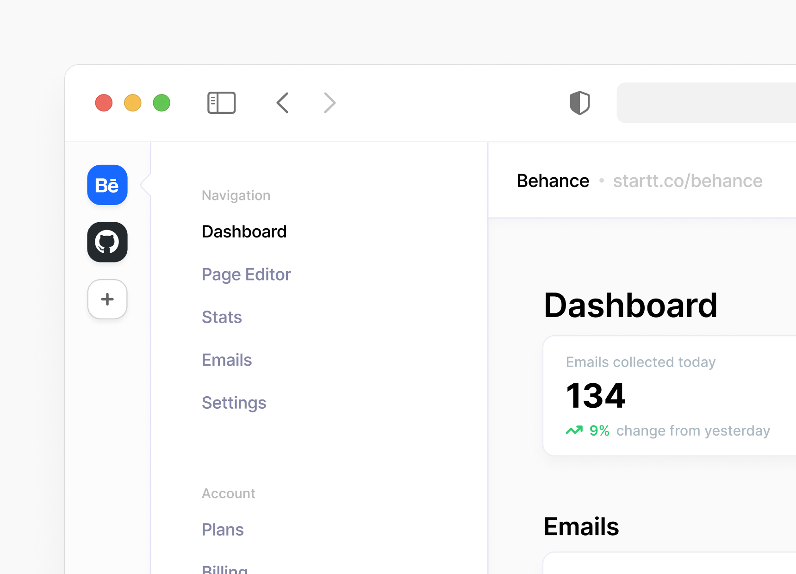This screenshot has height=574, width=796.
Task: Open the Page Editor menu item
Action: (246, 275)
